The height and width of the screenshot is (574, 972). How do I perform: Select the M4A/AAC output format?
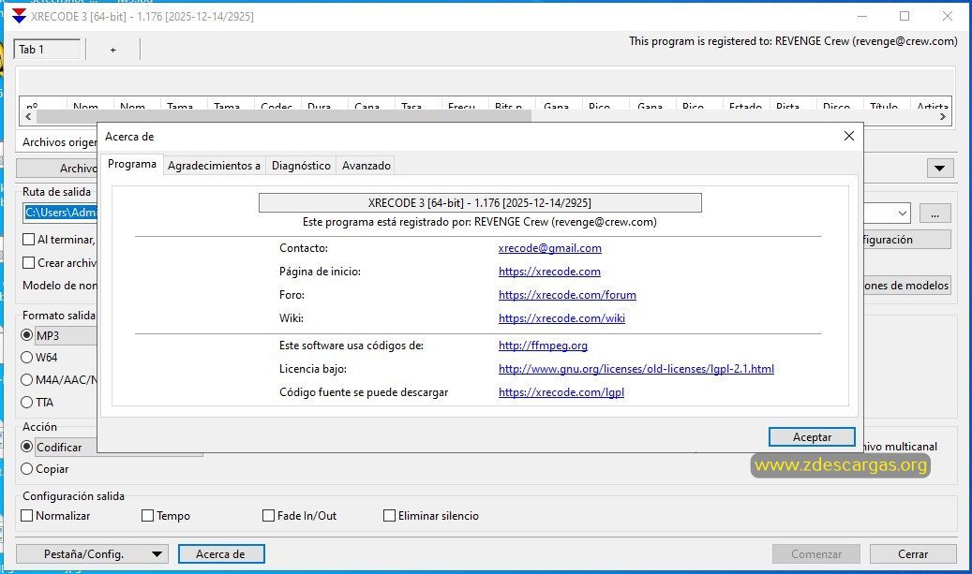click(x=26, y=379)
